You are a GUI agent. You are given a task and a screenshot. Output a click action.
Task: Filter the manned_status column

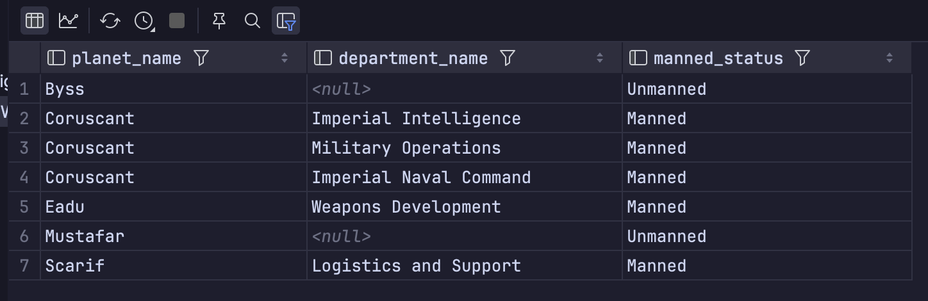tap(802, 58)
